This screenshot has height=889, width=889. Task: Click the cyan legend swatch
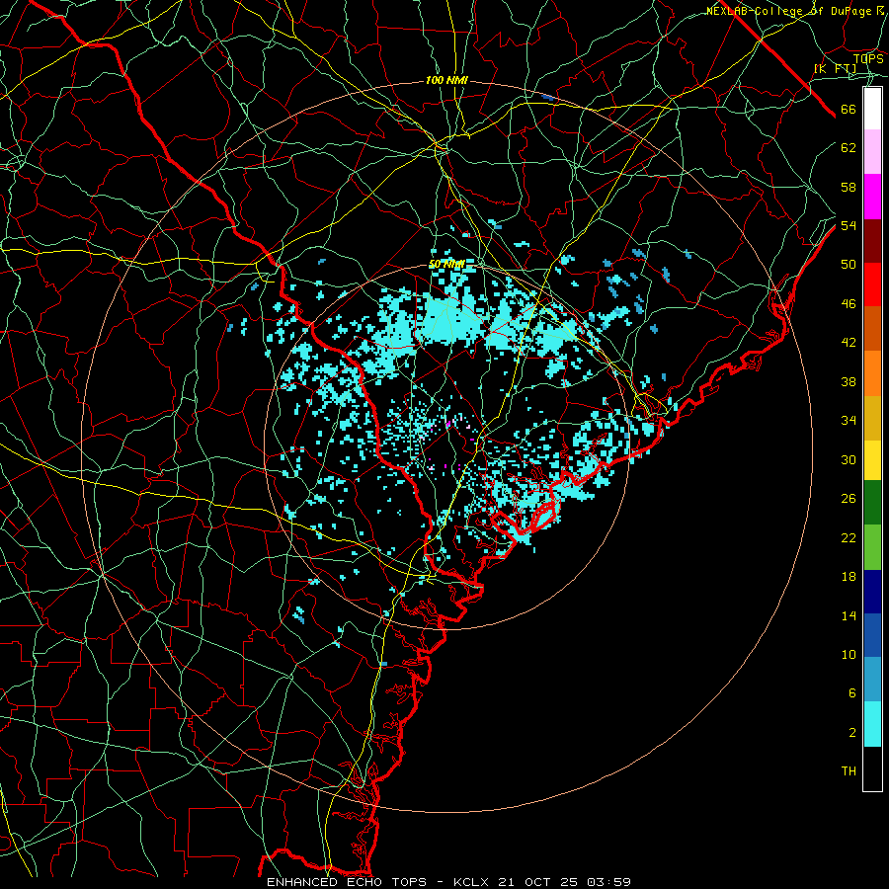click(872, 724)
